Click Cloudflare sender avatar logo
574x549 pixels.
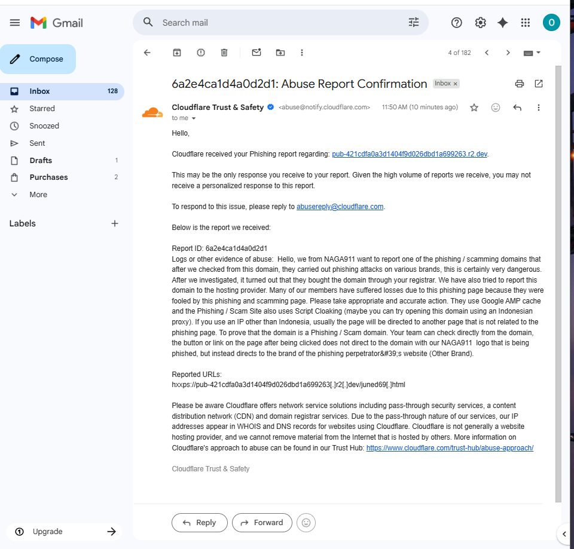(x=152, y=113)
